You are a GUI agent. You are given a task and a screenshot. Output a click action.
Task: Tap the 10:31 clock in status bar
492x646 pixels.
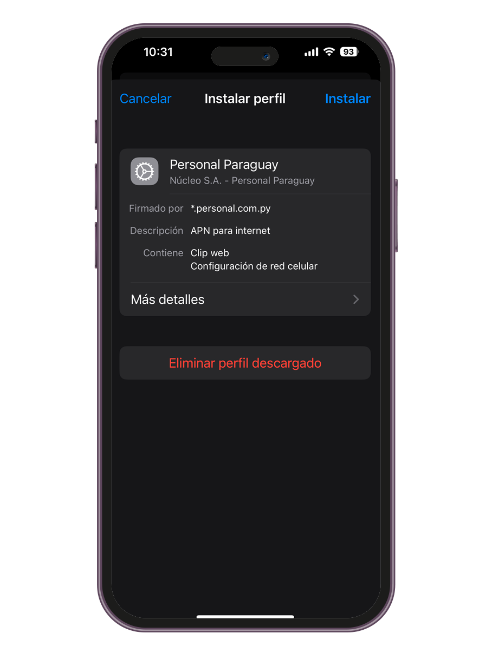158,52
